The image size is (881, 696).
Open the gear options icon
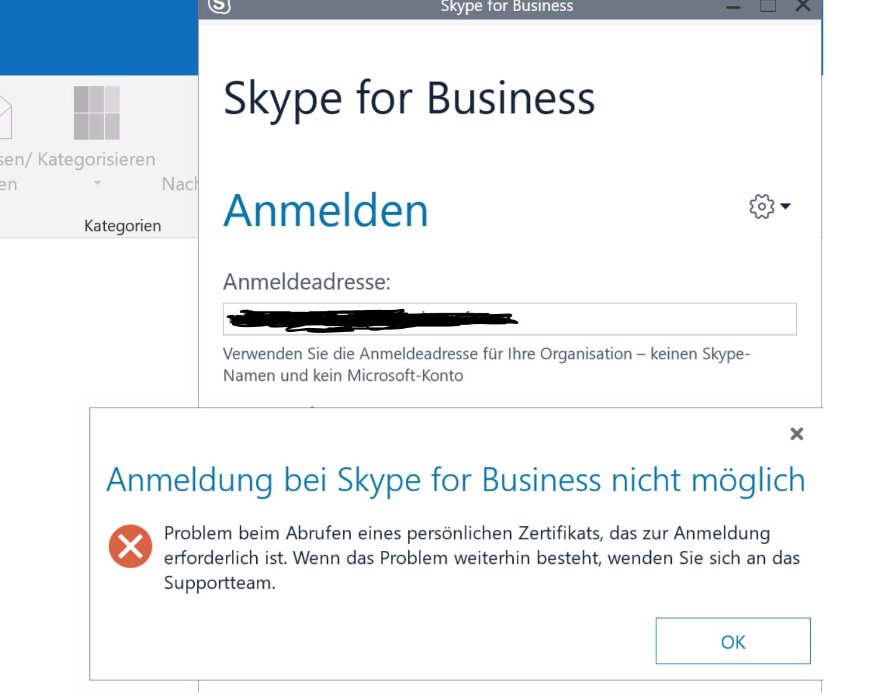(761, 206)
